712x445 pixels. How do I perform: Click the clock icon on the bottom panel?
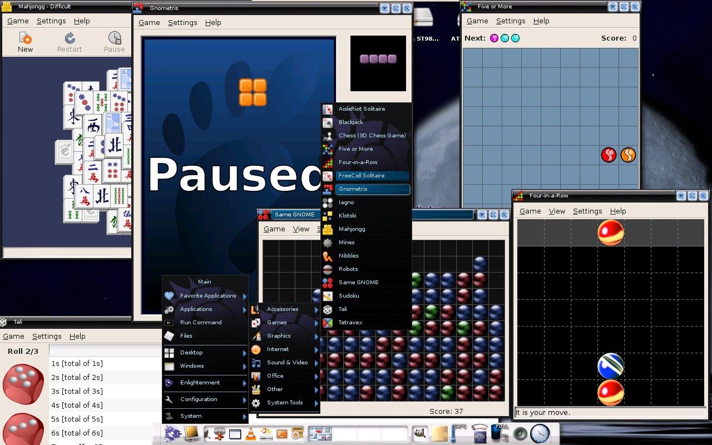point(540,433)
